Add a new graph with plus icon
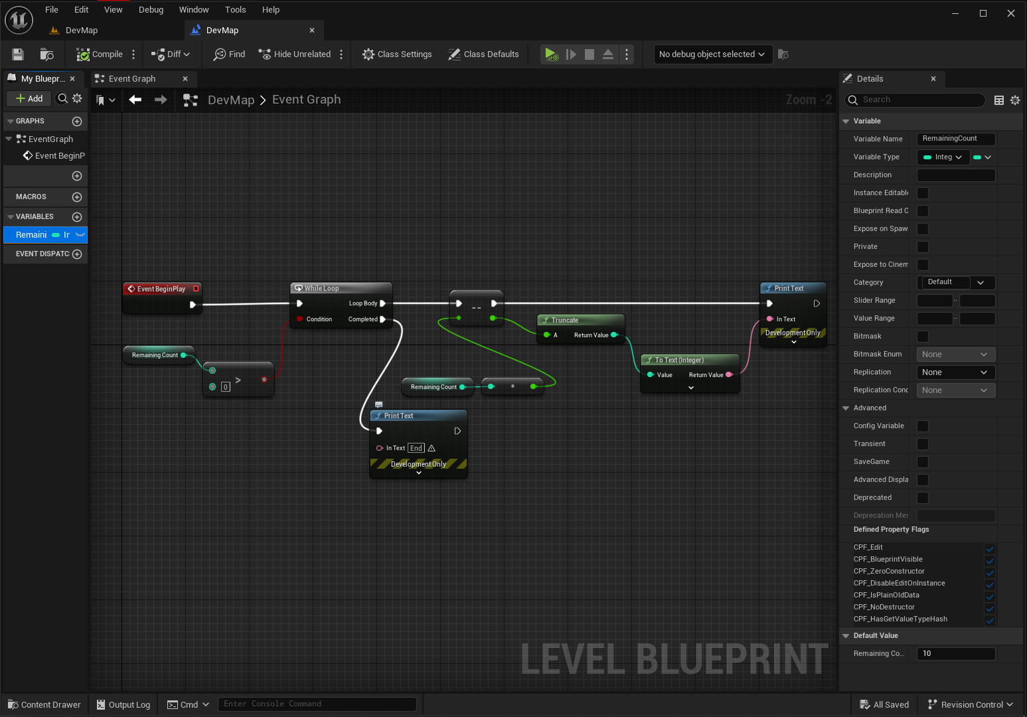This screenshot has height=717, width=1027. (77, 121)
